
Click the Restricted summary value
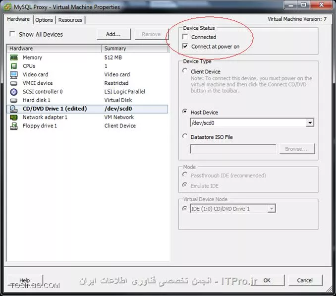pyautogui.click(x=116, y=83)
